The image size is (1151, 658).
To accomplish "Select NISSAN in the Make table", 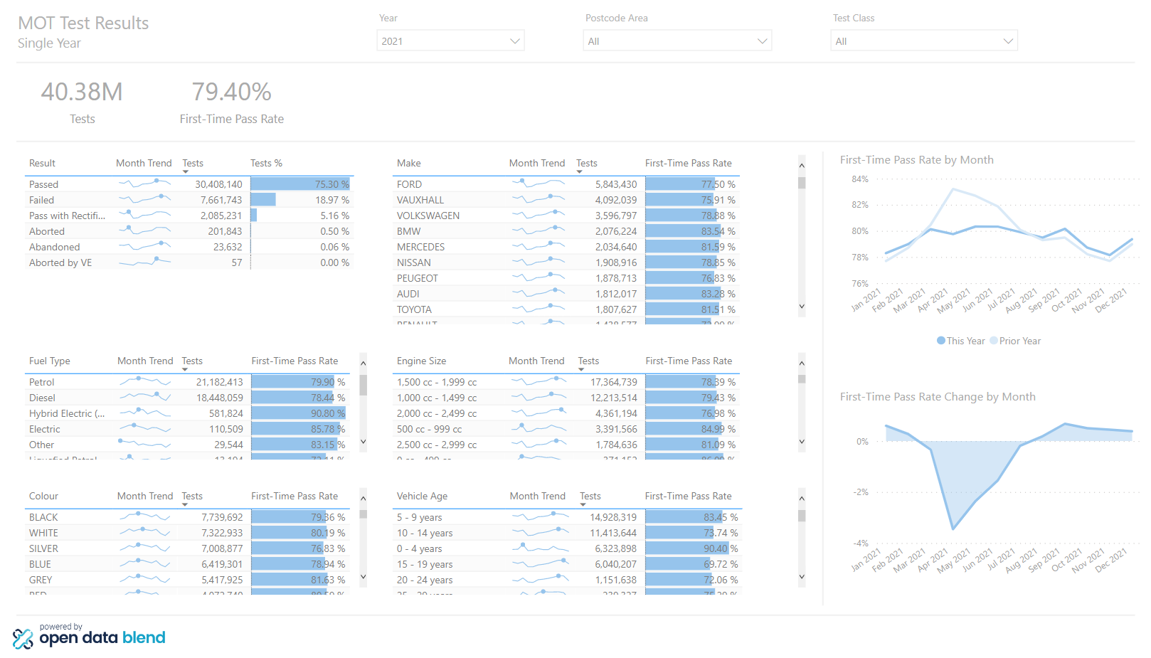I will (566, 262).
